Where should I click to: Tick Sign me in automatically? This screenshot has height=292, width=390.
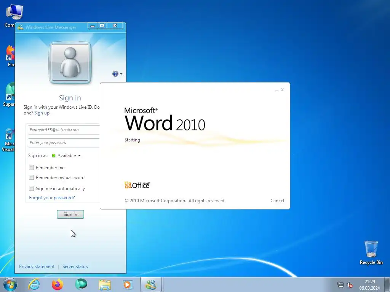point(31,189)
